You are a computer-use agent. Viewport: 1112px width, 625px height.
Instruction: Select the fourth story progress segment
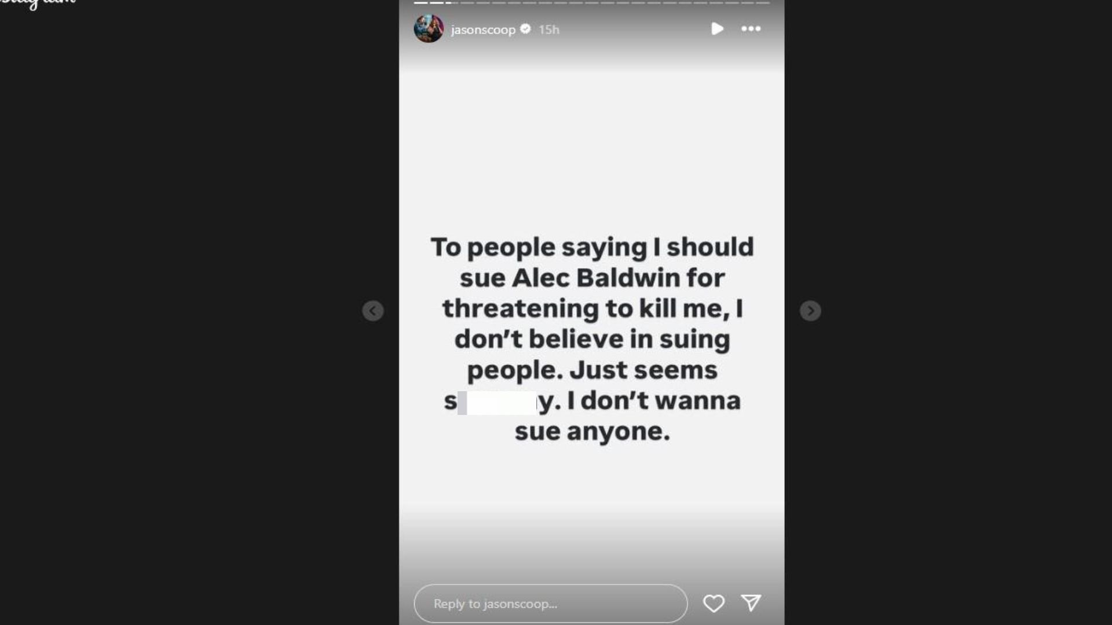tap(467, 3)
